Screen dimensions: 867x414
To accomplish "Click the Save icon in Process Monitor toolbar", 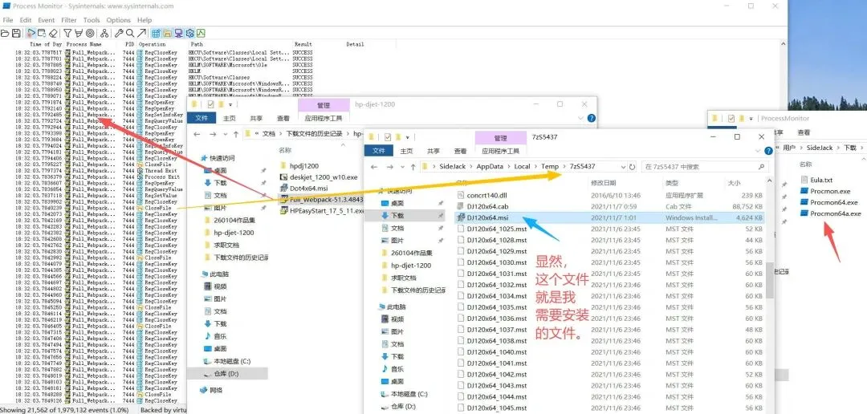I will pos(16,33).
